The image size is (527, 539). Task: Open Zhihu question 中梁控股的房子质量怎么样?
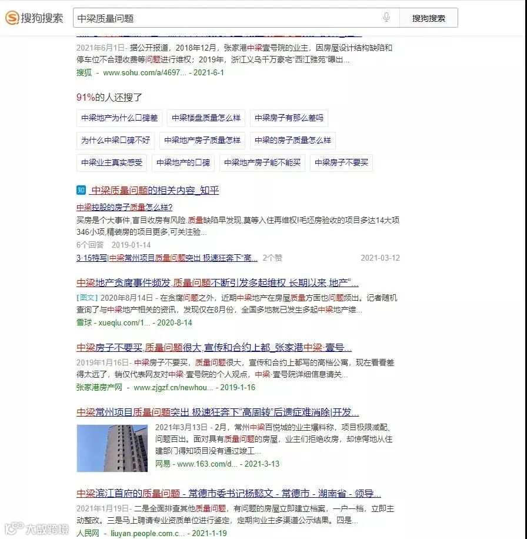pos(124,207)
